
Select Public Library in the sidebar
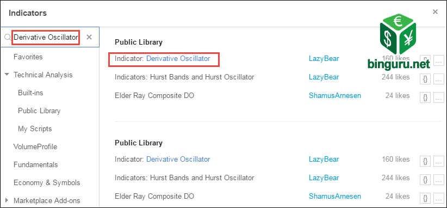39,111
